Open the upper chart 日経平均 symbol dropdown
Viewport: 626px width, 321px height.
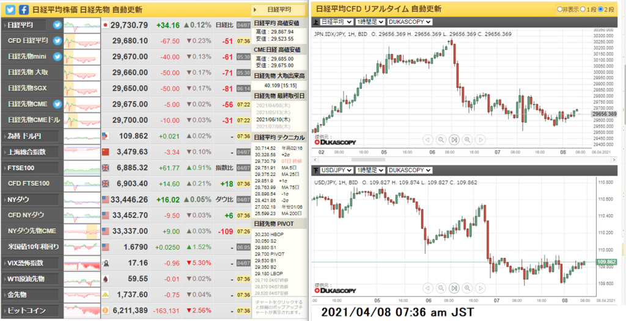pyautogui.click(x=337, y=22)
